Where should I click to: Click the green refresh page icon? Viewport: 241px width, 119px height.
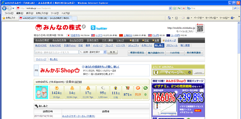[x=179, y=8]
